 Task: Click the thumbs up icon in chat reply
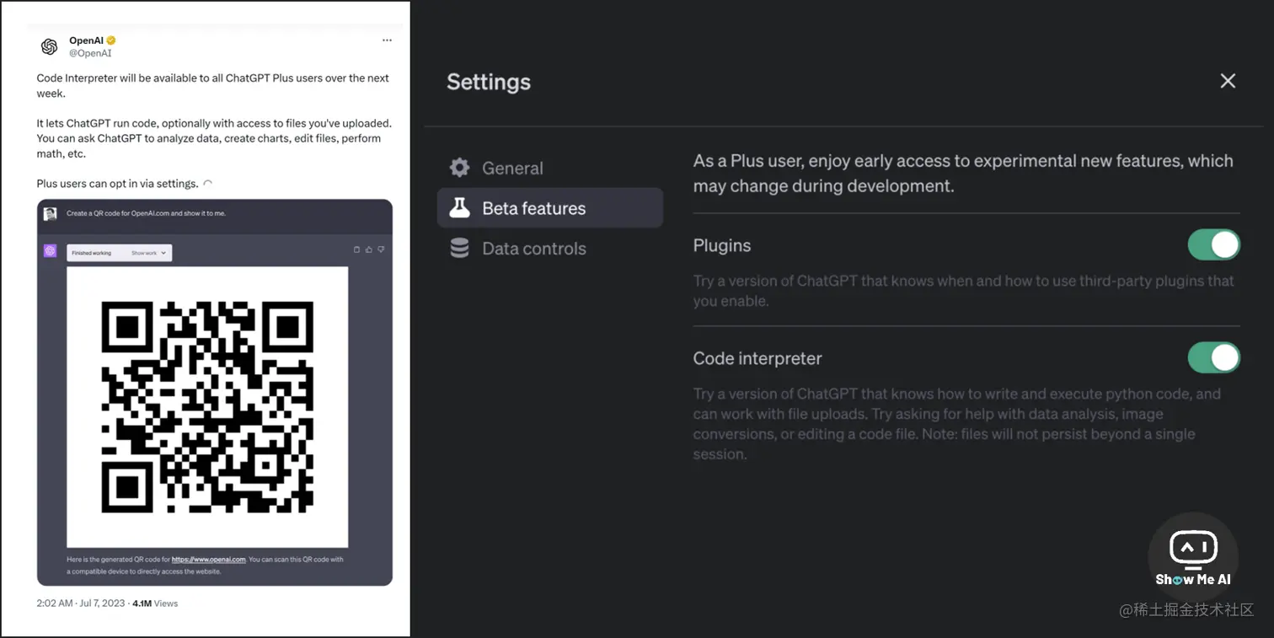point(369,249)
